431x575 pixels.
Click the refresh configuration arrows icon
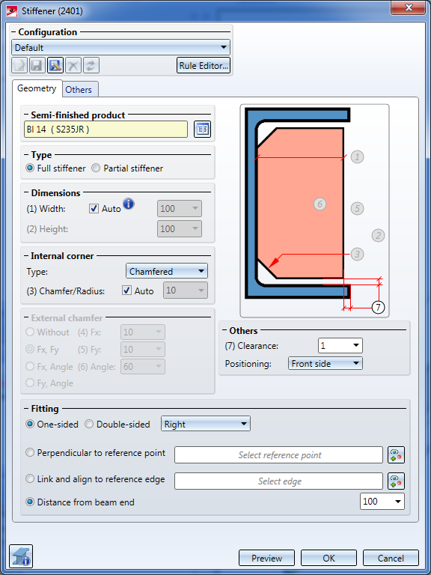point(91,66)
